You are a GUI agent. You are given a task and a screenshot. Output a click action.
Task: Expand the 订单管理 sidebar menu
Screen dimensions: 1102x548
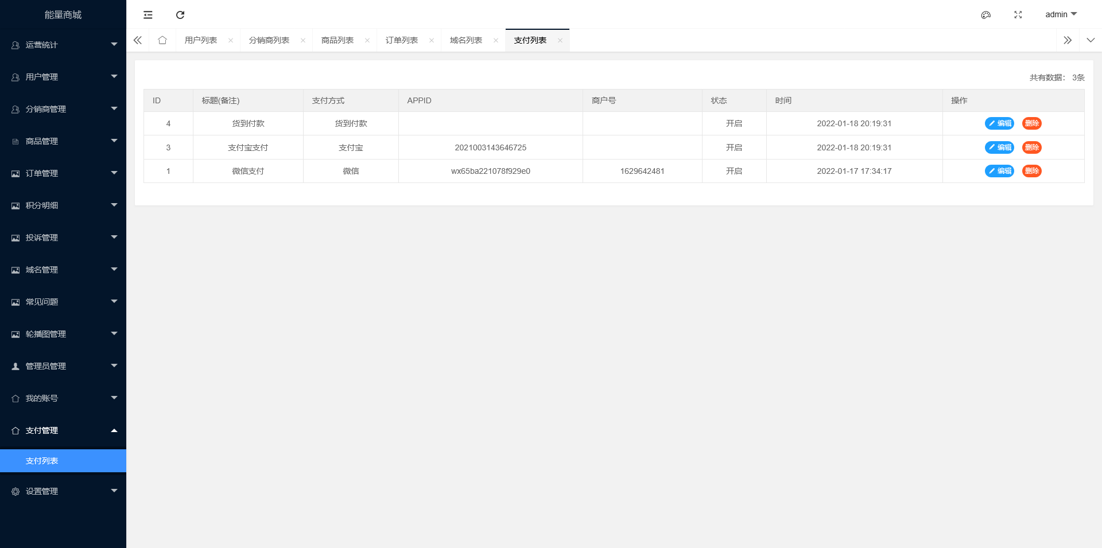(63, 173)
